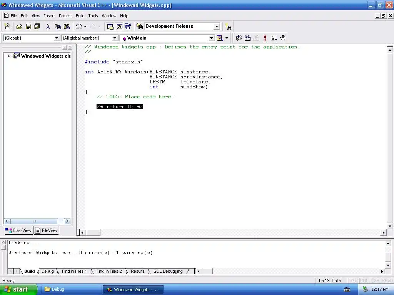Close the output panel with its X
394x295 pixels.
pyautogui.click(x=3, y=242)
